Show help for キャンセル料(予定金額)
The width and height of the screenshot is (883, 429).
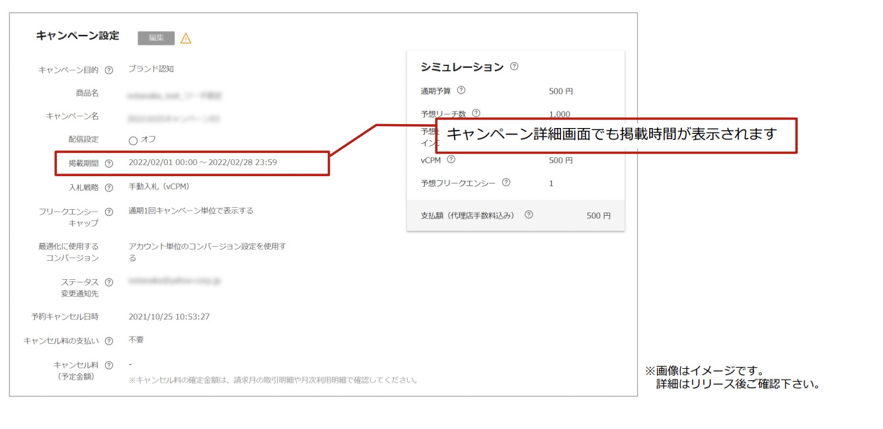[109, 365]
